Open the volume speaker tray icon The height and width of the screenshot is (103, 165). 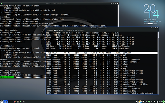pyautogui.click(x=137, y=102)
